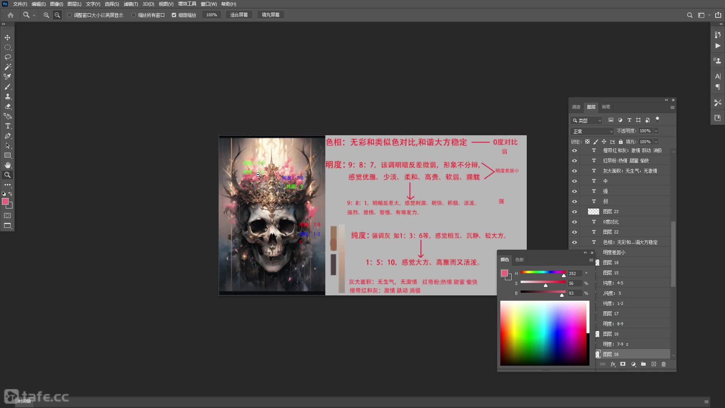Screen dimensions: 725x408
Task: Click the 填充屏幕 button
Action: [271, 15]
